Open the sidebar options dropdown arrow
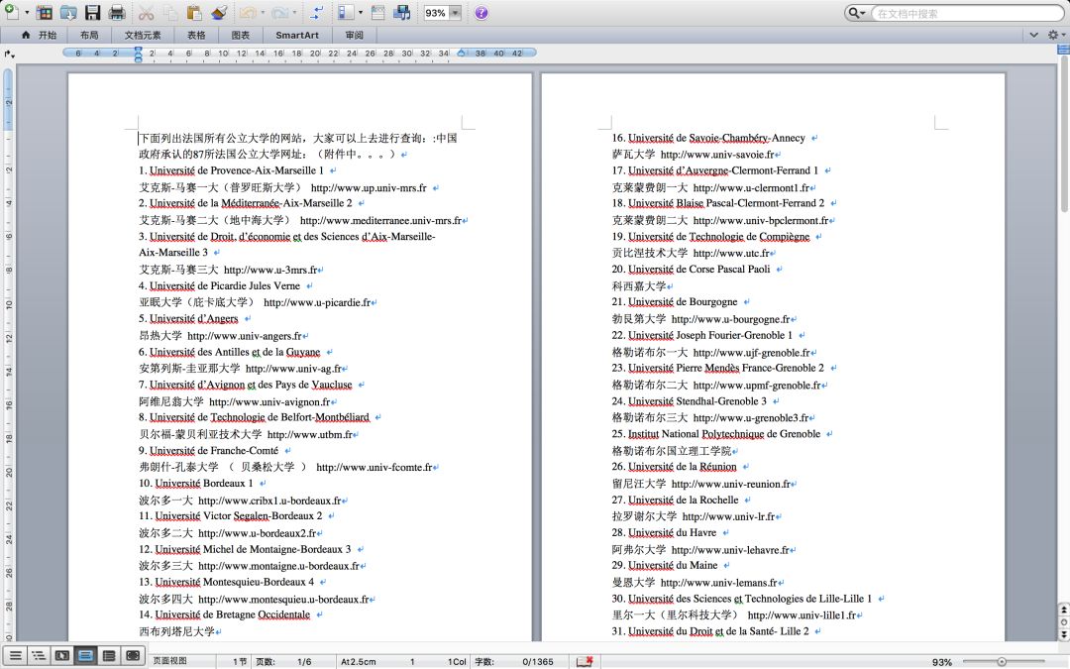Screen dimensions: 1070x669 click(x=361, y=12)
